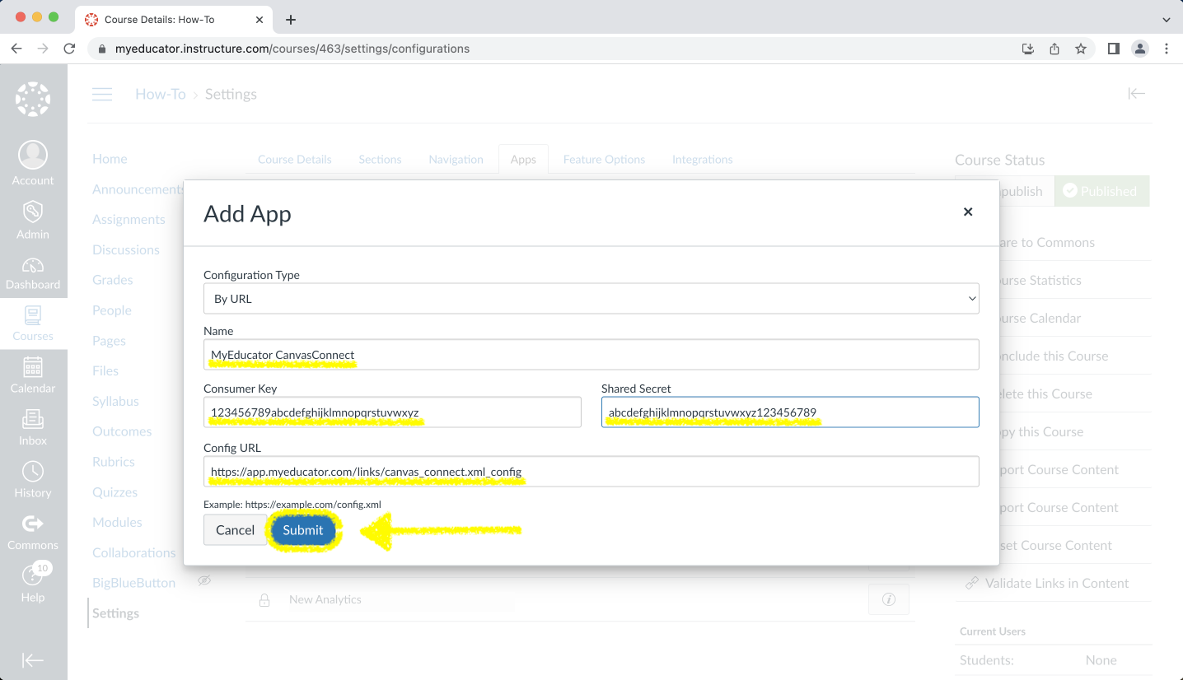Screen dimensions: 1183x680
Task: Open the Inbox in global navigation
Action: [33, 427]
